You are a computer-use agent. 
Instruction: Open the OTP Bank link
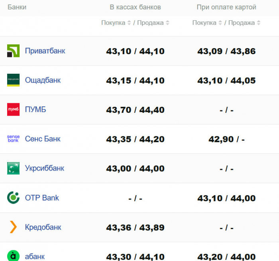pyautogui.click(x=42, y=198)
